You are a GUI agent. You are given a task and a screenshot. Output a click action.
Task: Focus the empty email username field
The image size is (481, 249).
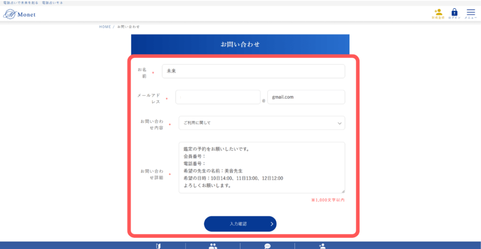point(217,97)
